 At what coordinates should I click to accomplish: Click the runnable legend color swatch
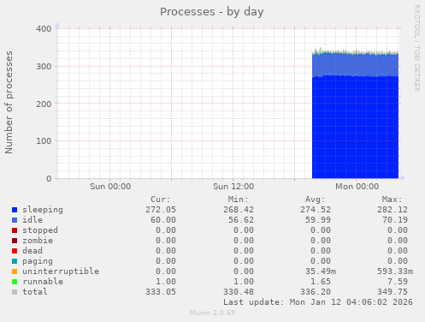tap(15, 282)
